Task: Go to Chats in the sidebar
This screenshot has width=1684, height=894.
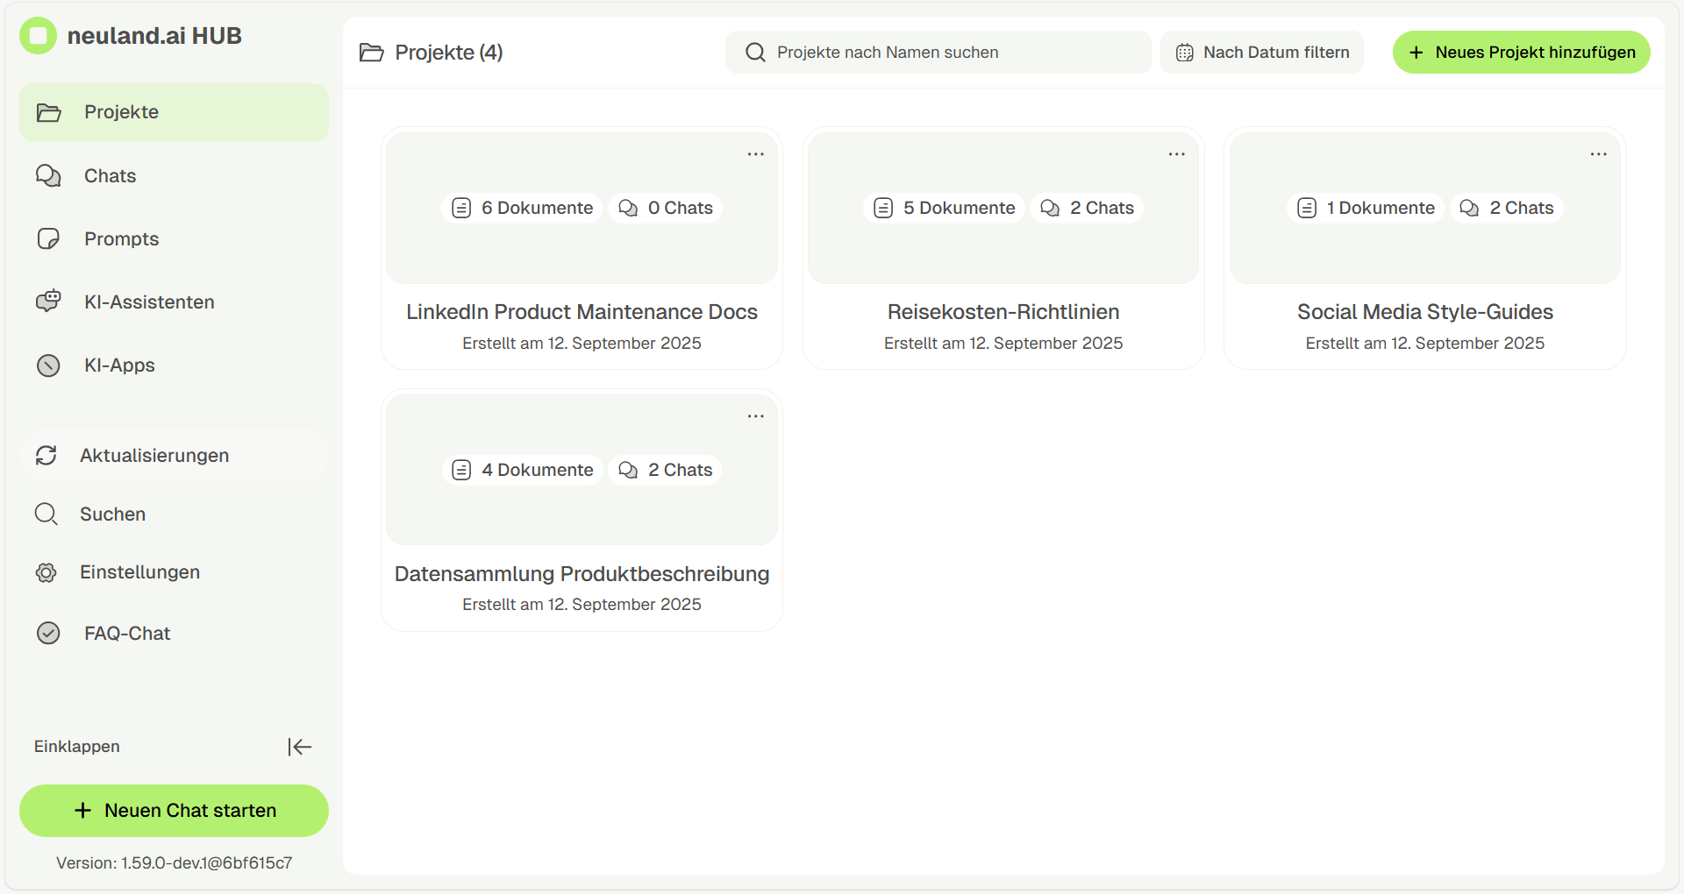Action: [111, 176]
